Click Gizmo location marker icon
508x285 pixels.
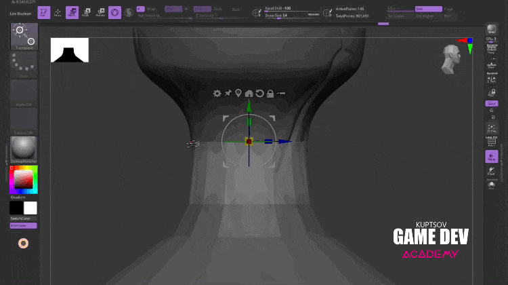tap(238, 93)
